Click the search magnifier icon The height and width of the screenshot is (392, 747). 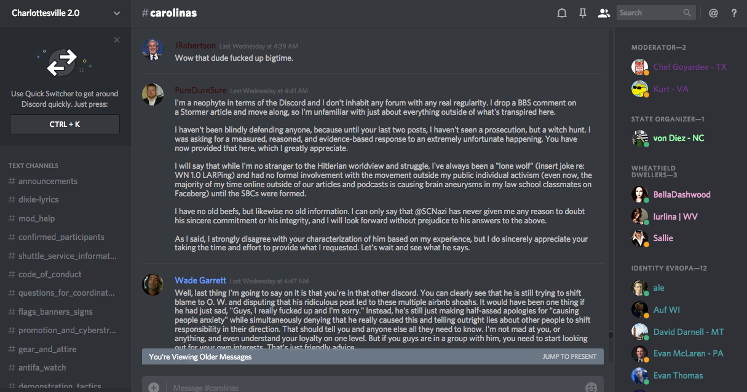coord(687,13)
